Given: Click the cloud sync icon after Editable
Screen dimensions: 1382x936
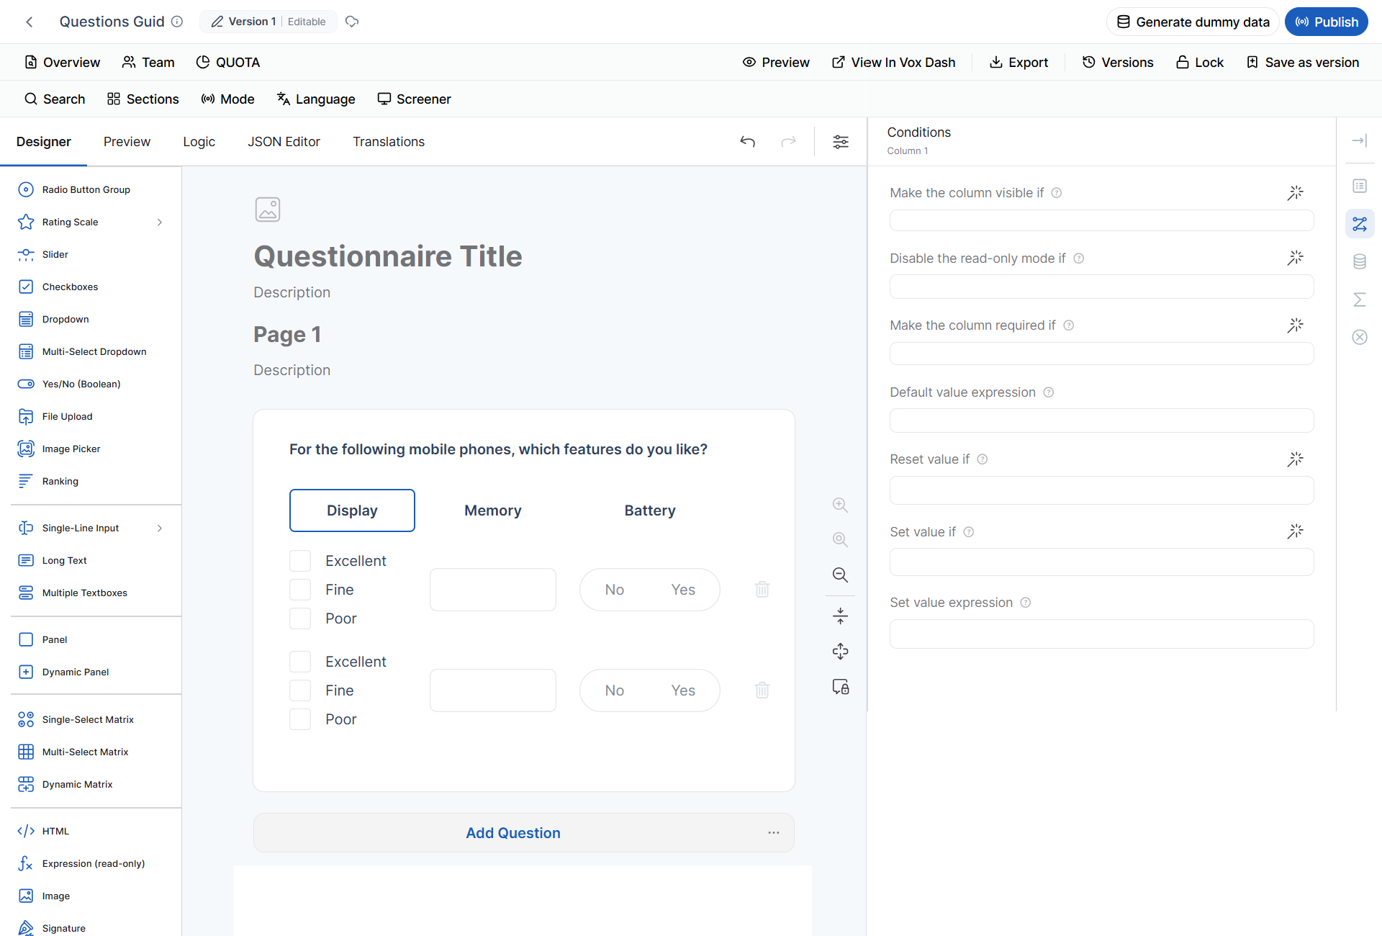Looking at the screenshot, I should point(352,22).
